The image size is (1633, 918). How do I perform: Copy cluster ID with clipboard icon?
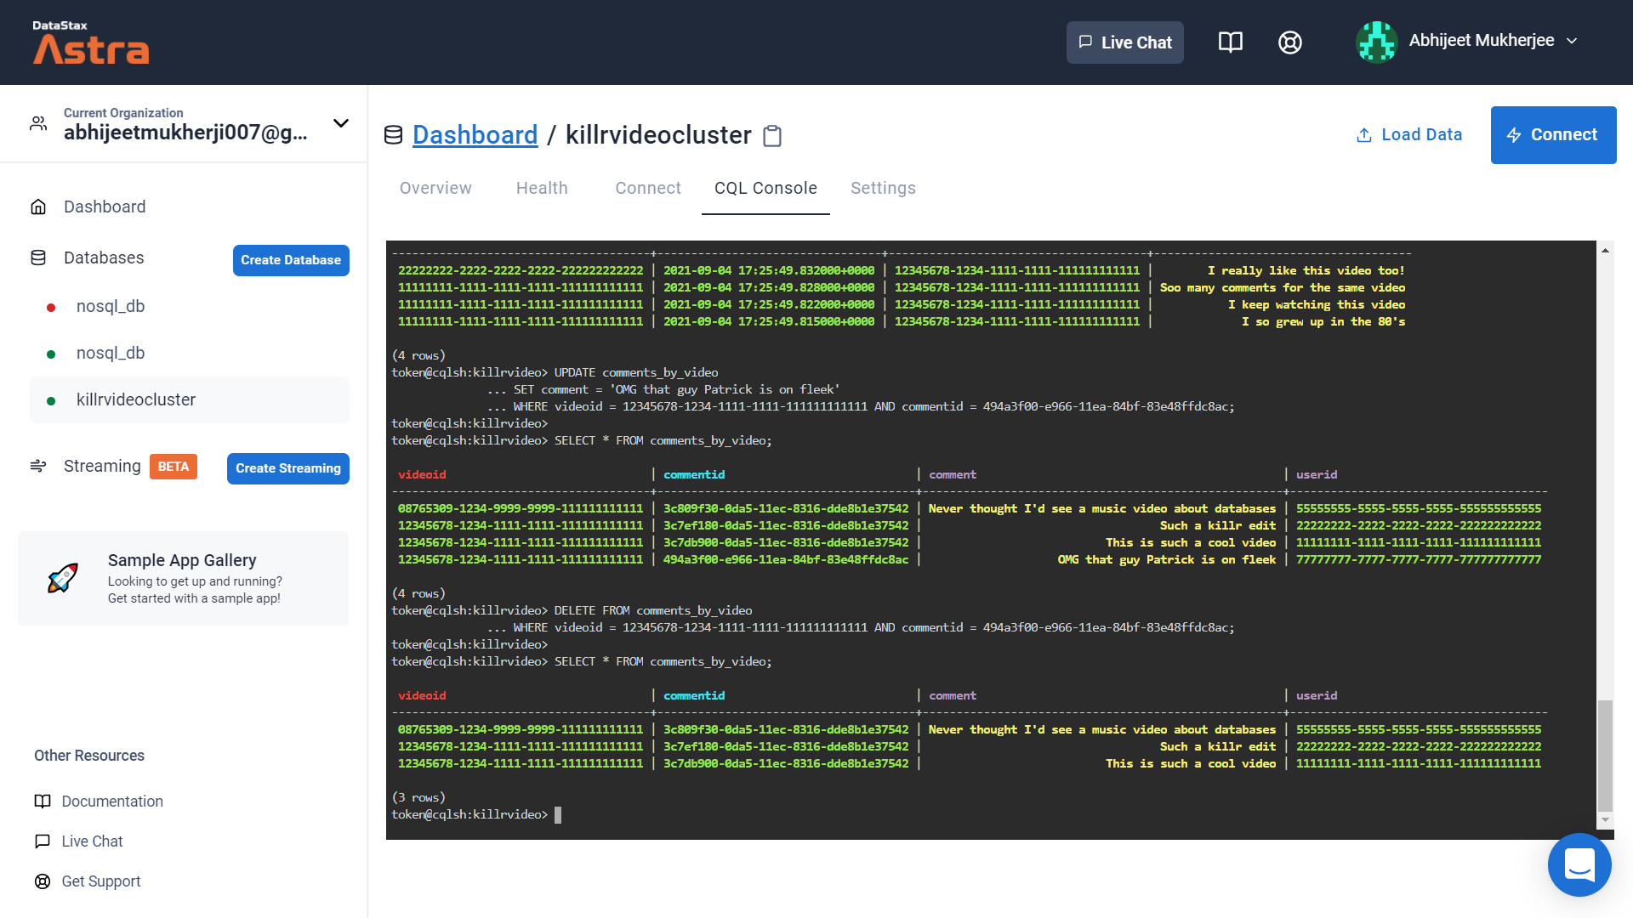pos(772,136)
